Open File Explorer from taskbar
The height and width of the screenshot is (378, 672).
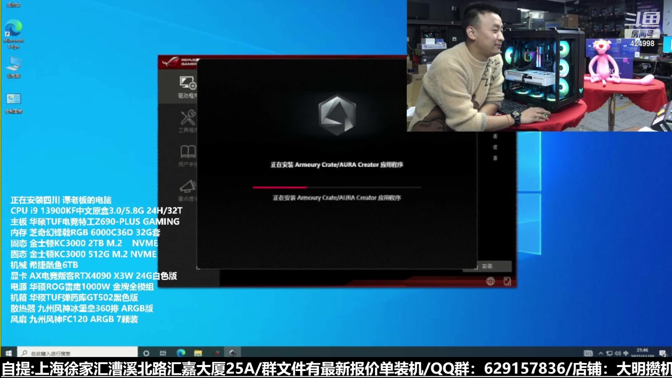tap(198, 353)
